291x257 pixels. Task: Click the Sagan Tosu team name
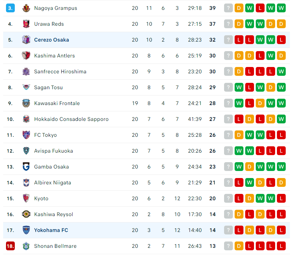click(48, 87)
